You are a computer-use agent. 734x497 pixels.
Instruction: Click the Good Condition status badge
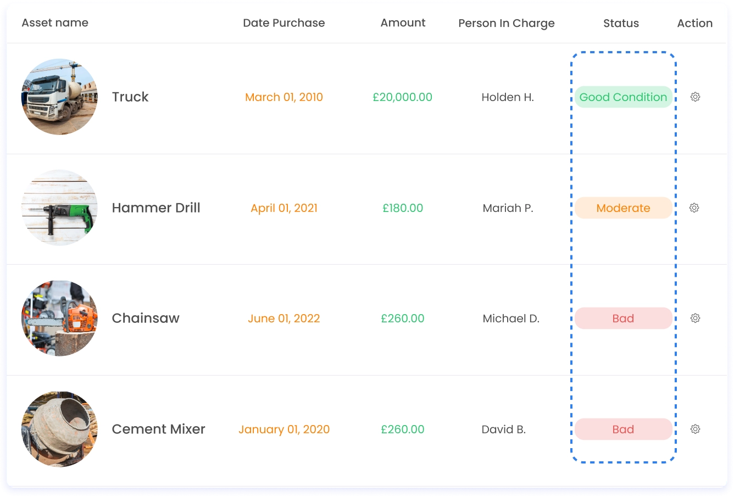click(x=623, y=97)
